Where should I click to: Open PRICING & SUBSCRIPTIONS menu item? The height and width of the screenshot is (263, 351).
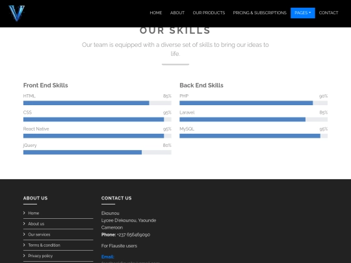259,13
